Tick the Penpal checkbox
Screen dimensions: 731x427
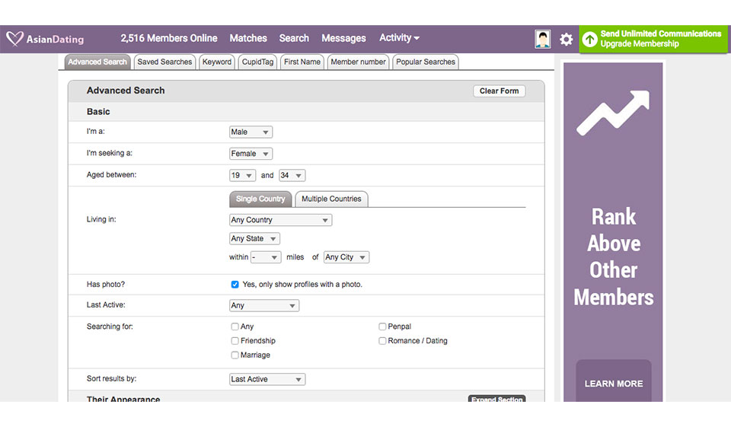click(x=382, y=327)
